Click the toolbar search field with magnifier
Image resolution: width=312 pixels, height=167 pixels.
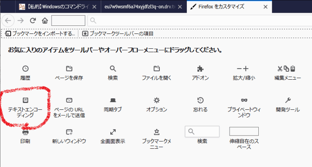pyautogui.click(x=200, y=20)
